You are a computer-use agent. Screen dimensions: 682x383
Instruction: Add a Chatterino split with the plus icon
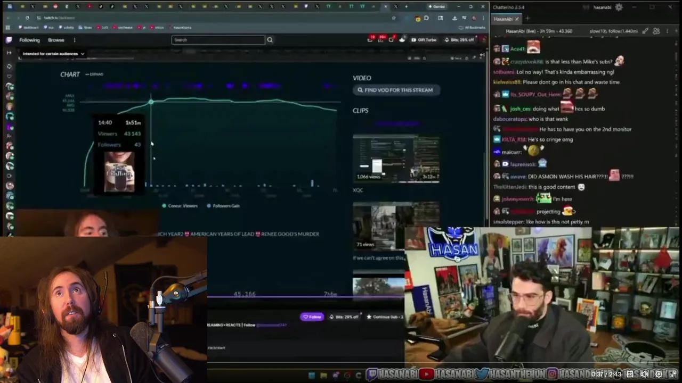676,31
